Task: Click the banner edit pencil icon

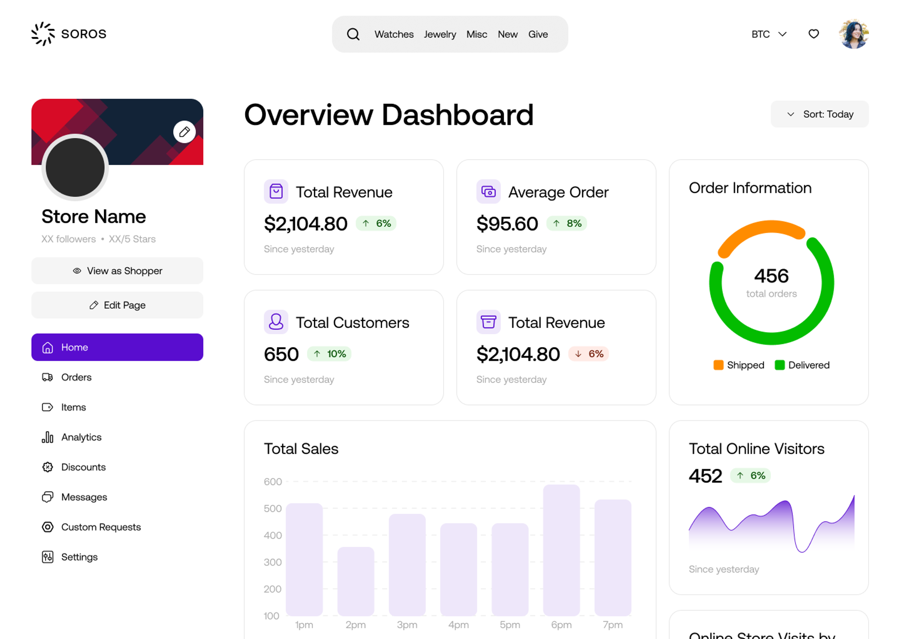Action: (184, 132)
